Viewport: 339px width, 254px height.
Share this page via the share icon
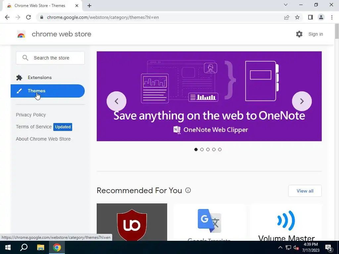pyautogui.click(x=287, y=17)
